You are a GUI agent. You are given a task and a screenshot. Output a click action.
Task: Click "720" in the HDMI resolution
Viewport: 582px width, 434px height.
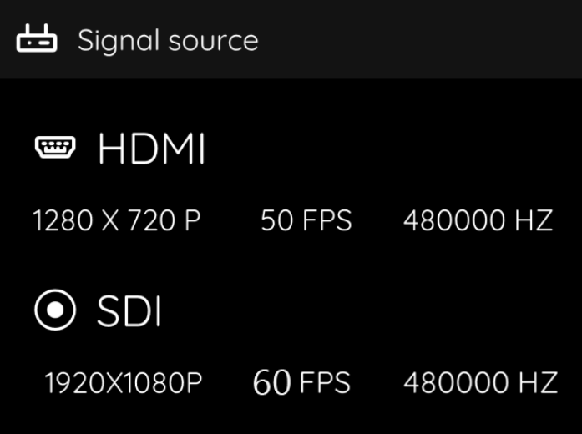[x=153, y=221]
